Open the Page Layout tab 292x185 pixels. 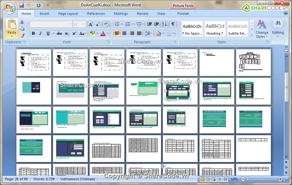click(68, 14)
